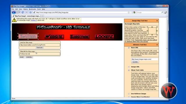Screen dimensions: 186x104
Task: Click the page vertical scrollbar
Action: (167, 48)
